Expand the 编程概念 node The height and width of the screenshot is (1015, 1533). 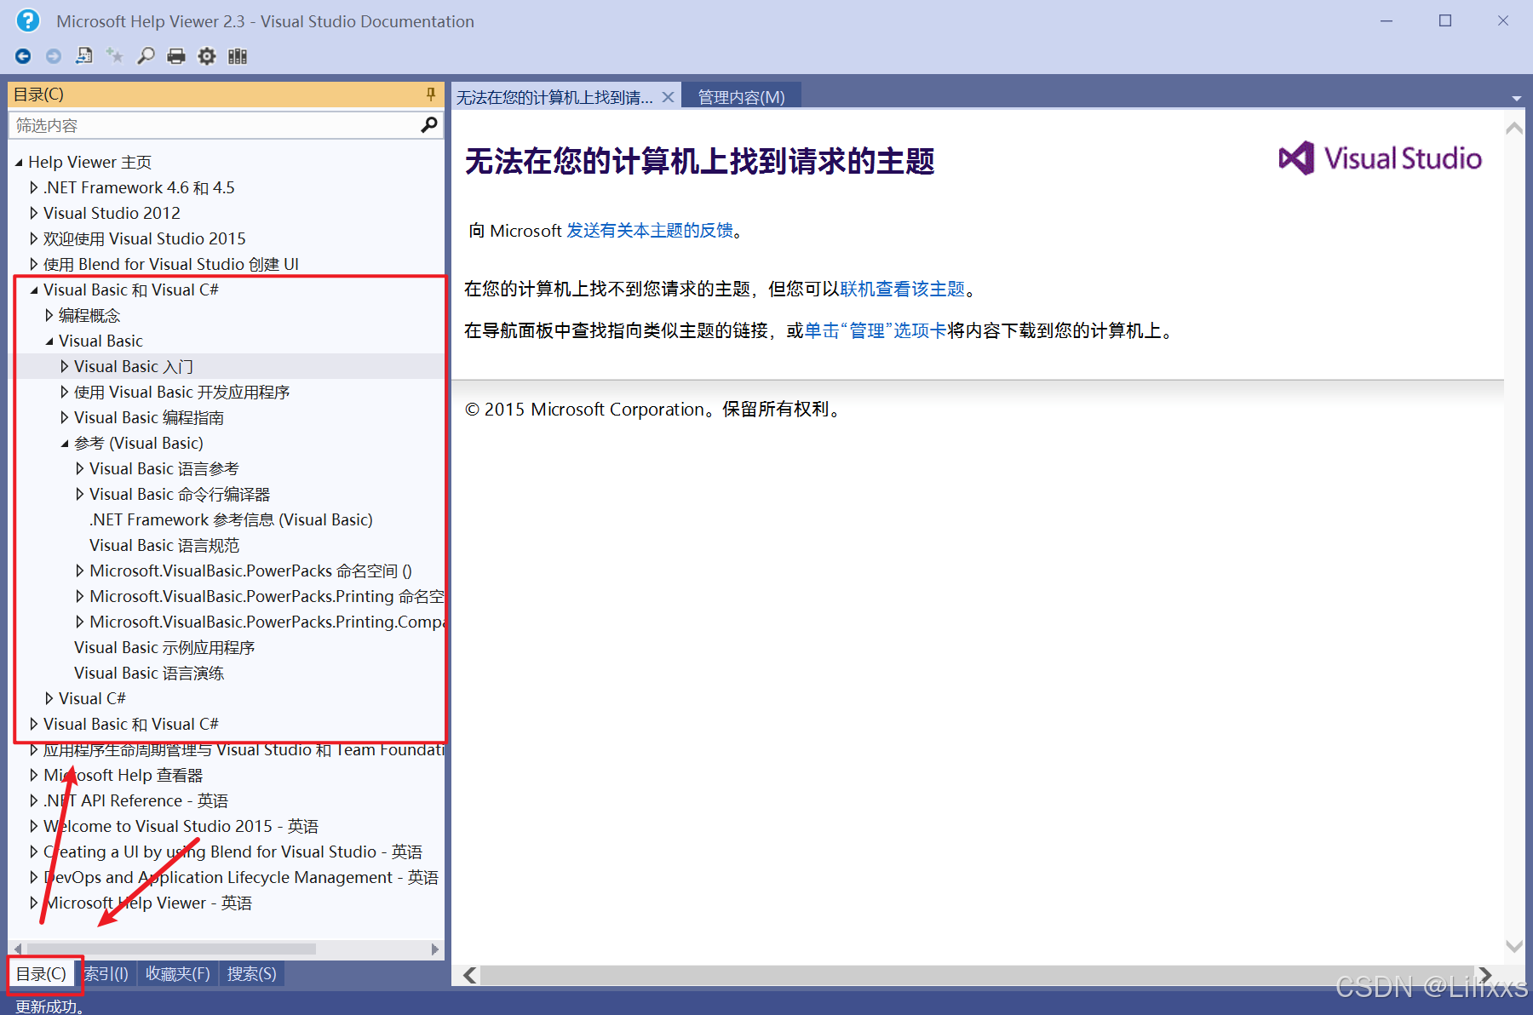49,315
